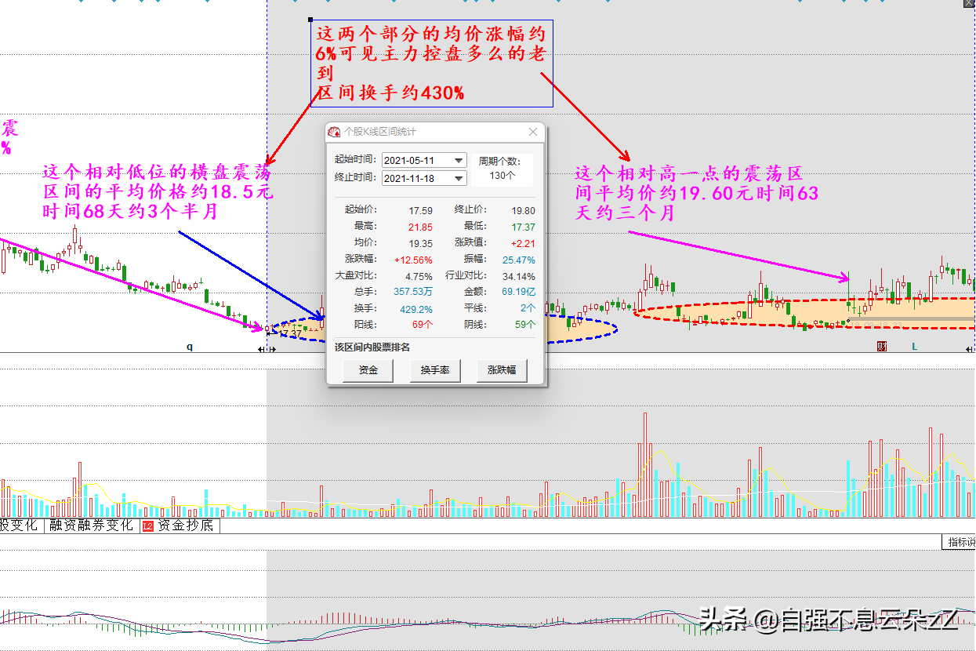The width and height of the screenshot is (976, 651).
Task: Click the red 财 marker on timeline
Action: coord(882,347)
